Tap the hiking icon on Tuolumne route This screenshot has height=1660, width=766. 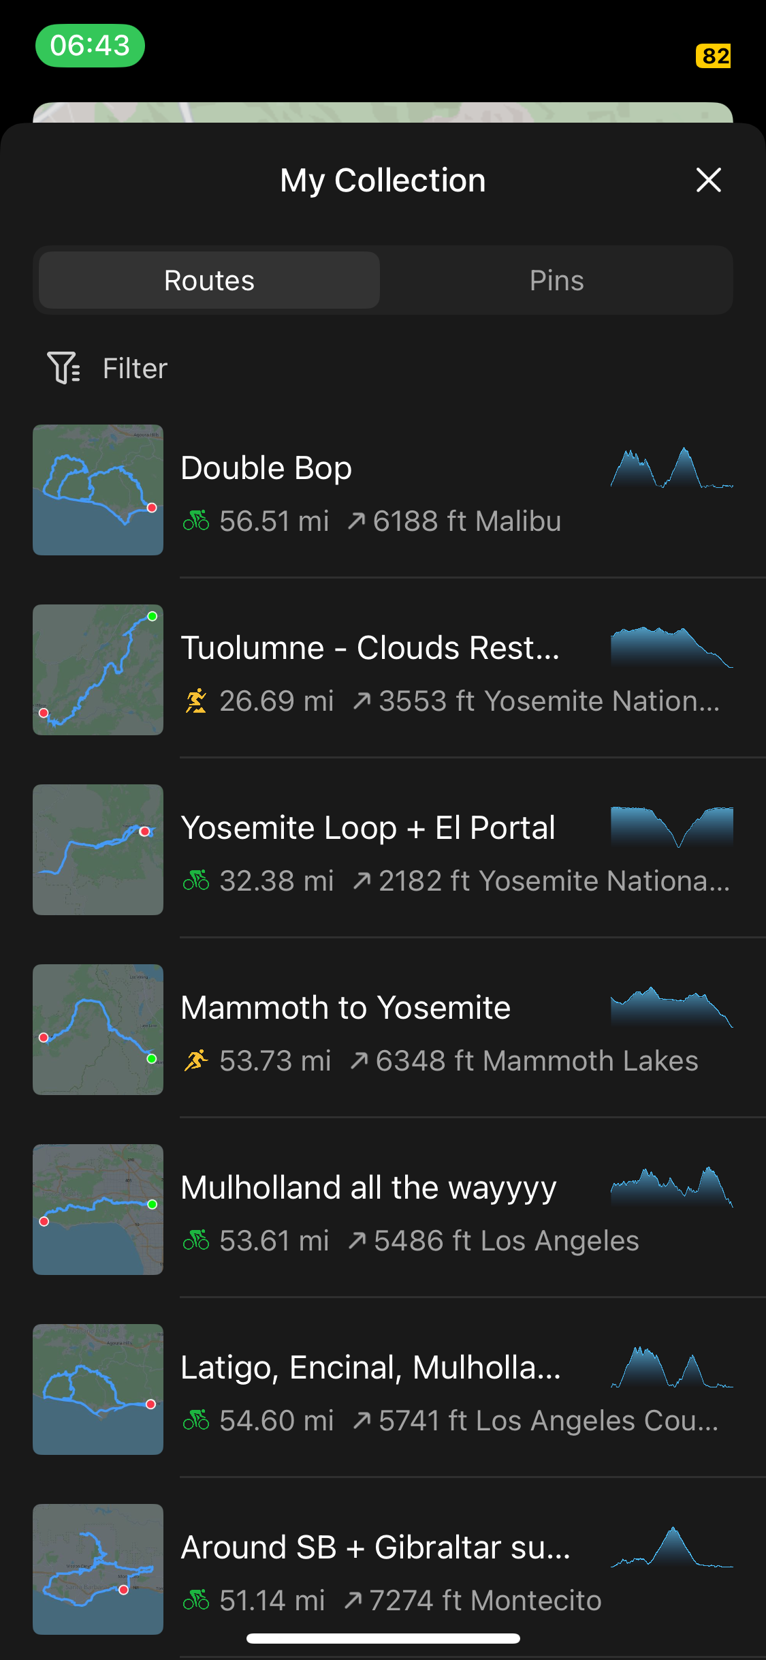pos(196,701)
